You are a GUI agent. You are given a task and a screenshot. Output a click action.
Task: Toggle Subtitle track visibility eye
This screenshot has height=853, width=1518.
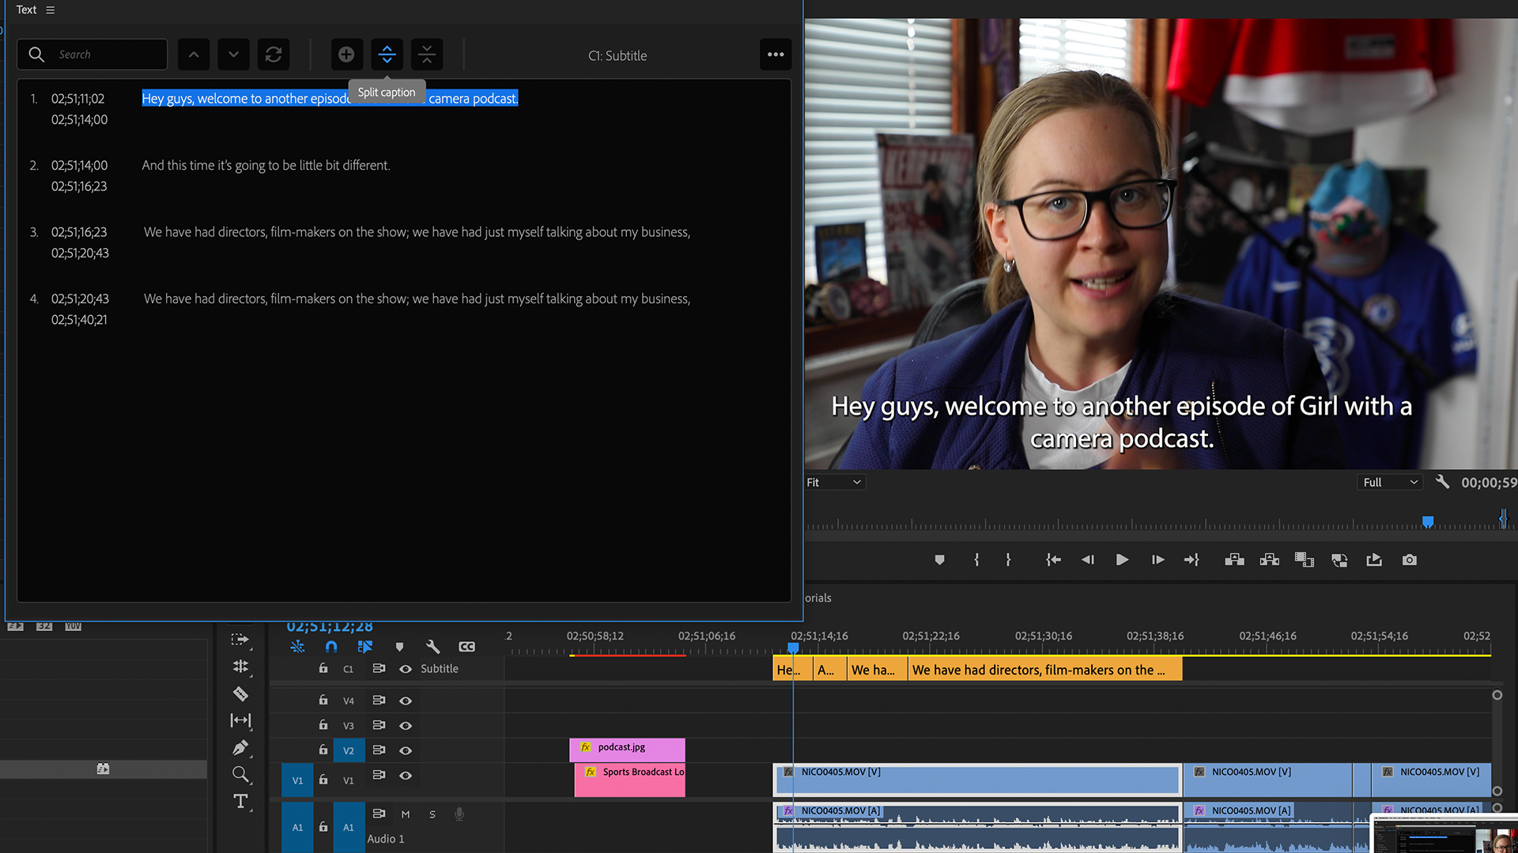pos(405,669)
